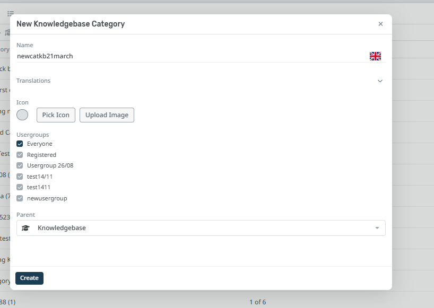Toggle the test14/11 usergroup checkbox

(x=20, y=177)
